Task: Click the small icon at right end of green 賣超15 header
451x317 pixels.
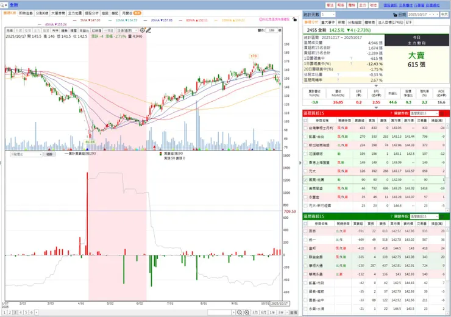Action: coord(442,216)
